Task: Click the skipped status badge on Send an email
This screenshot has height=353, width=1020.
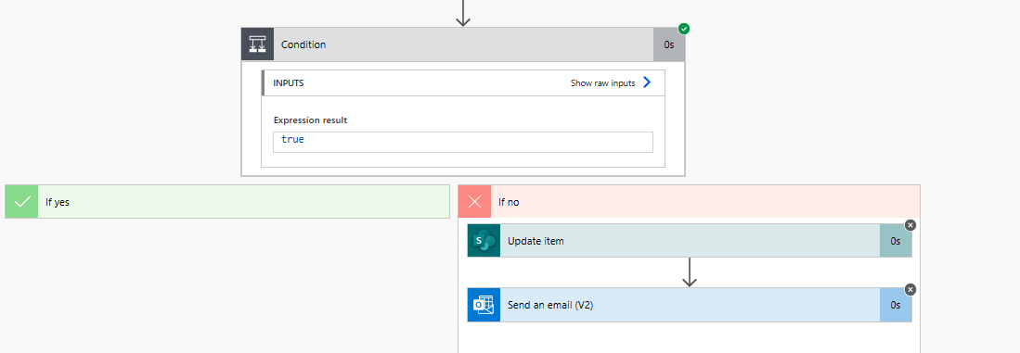Action: click(x=910, y=289)
